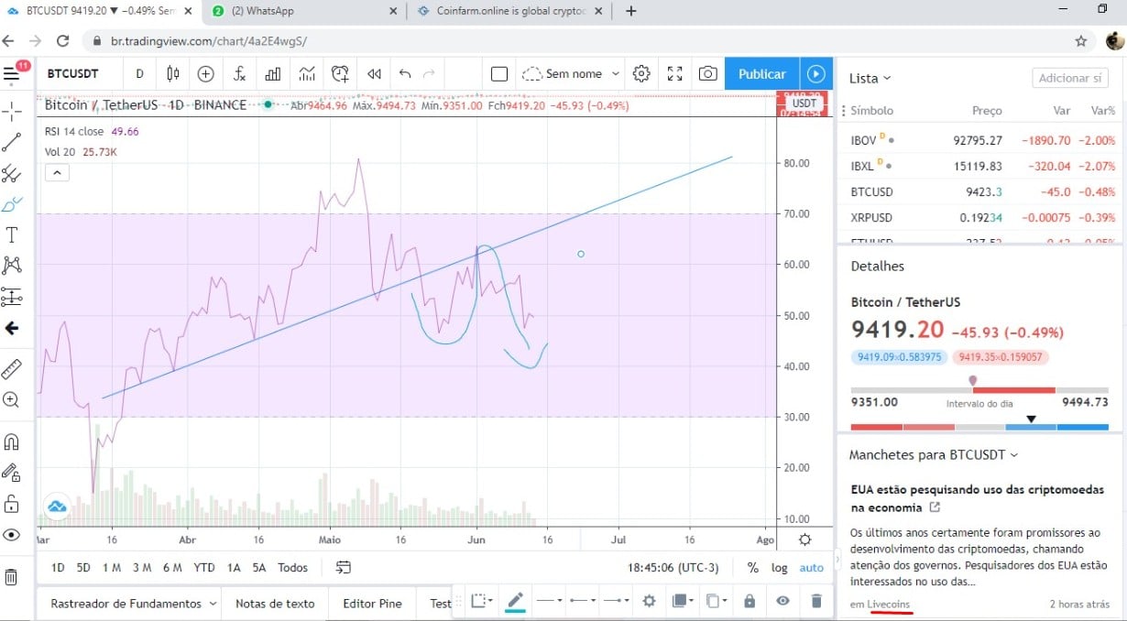1127x621 pixels.
Task: Open the main hamburger menu
Action: pos(12,74)
